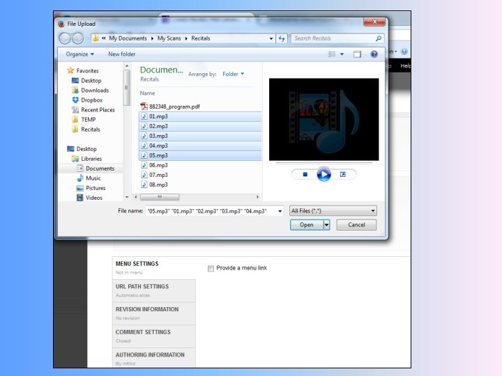Select the 02.mp3 file
The image size is (502, 376).
tap(200, 126)
